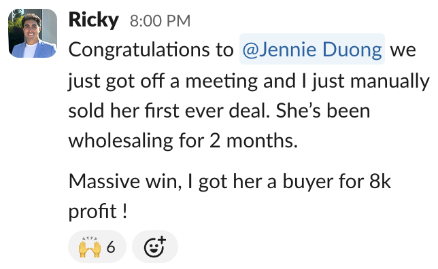438x269 pixels.
Task: Click the plus sign on add-reaction icon
Action: click(162, 240)
